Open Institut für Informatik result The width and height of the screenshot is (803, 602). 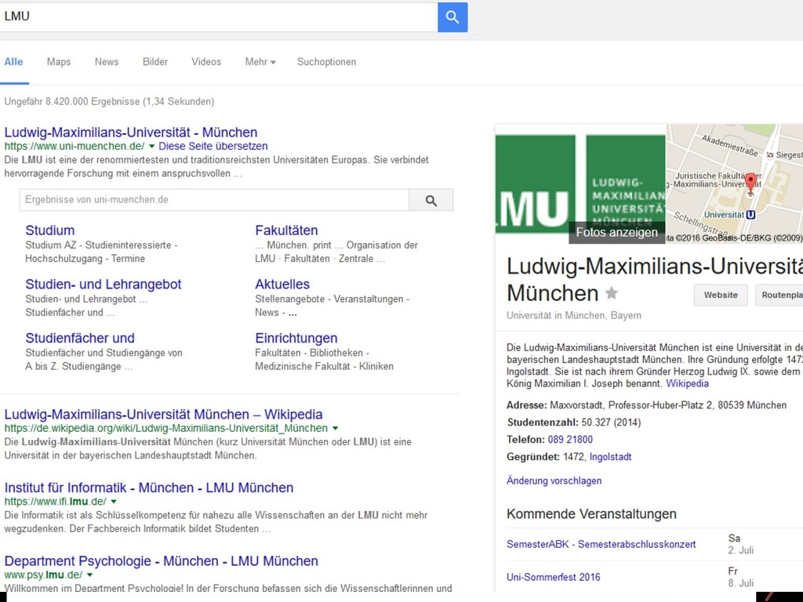[x=149, y=488]
